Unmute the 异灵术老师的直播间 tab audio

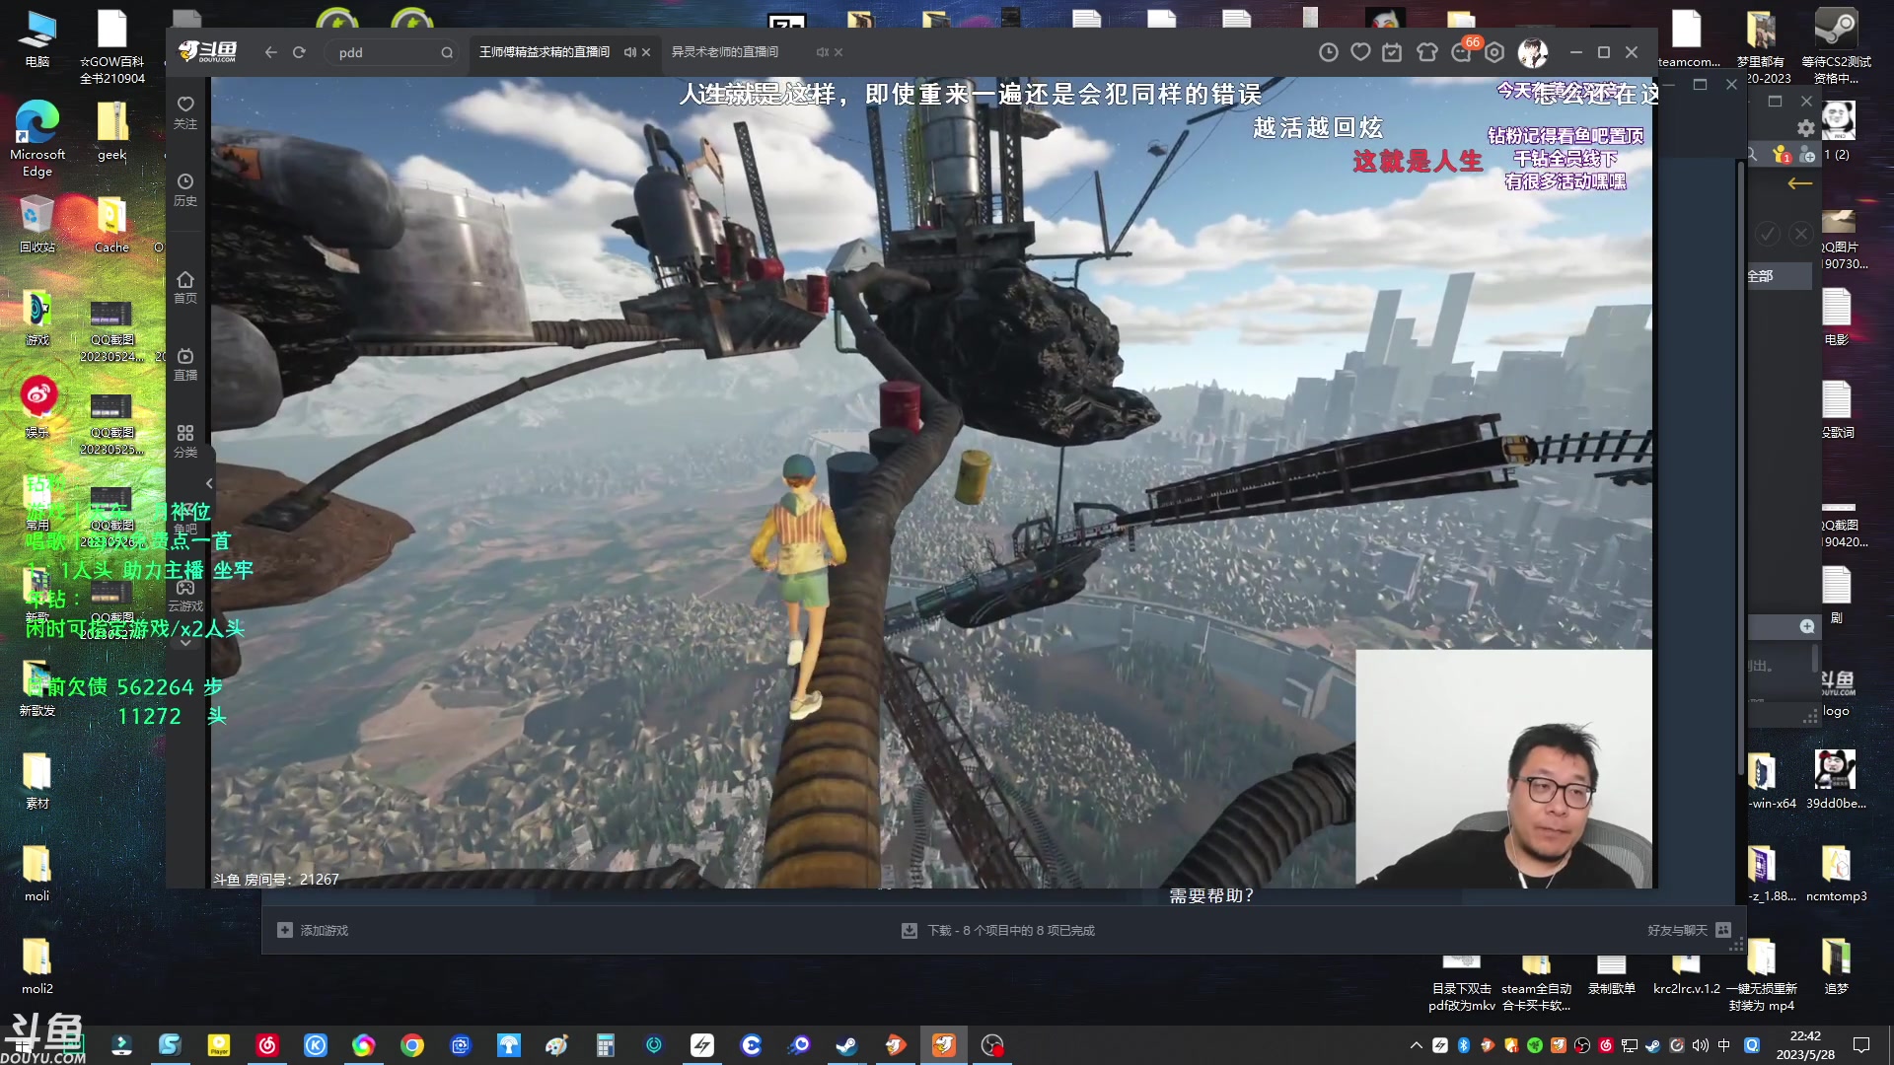point(822,52)
